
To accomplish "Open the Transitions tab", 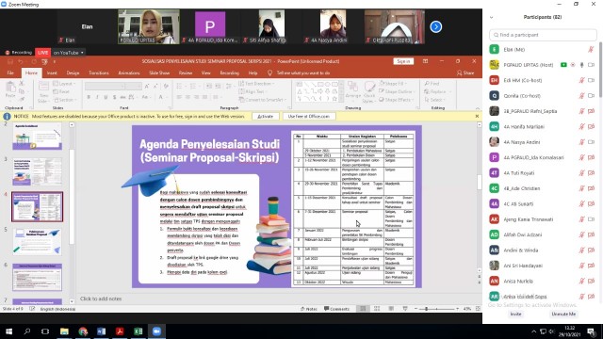I will point(99,73).
